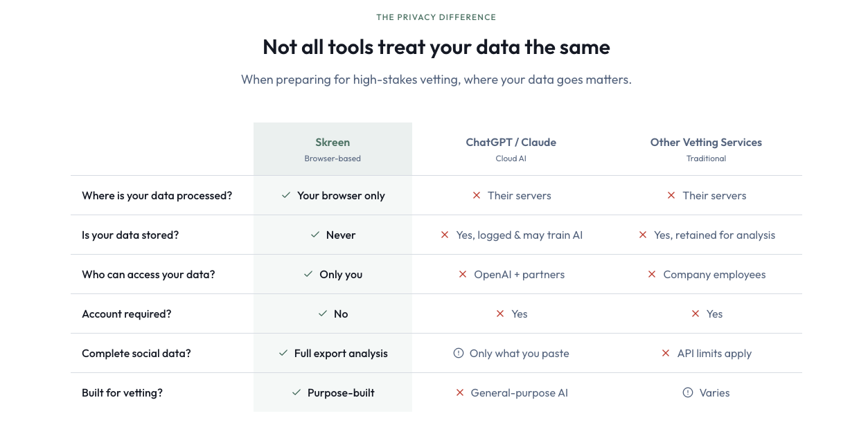Viewport: 868px width, 427px height.
Task: Click the info icon beside "Only what you paste"
Action: (x=458, y=354)
